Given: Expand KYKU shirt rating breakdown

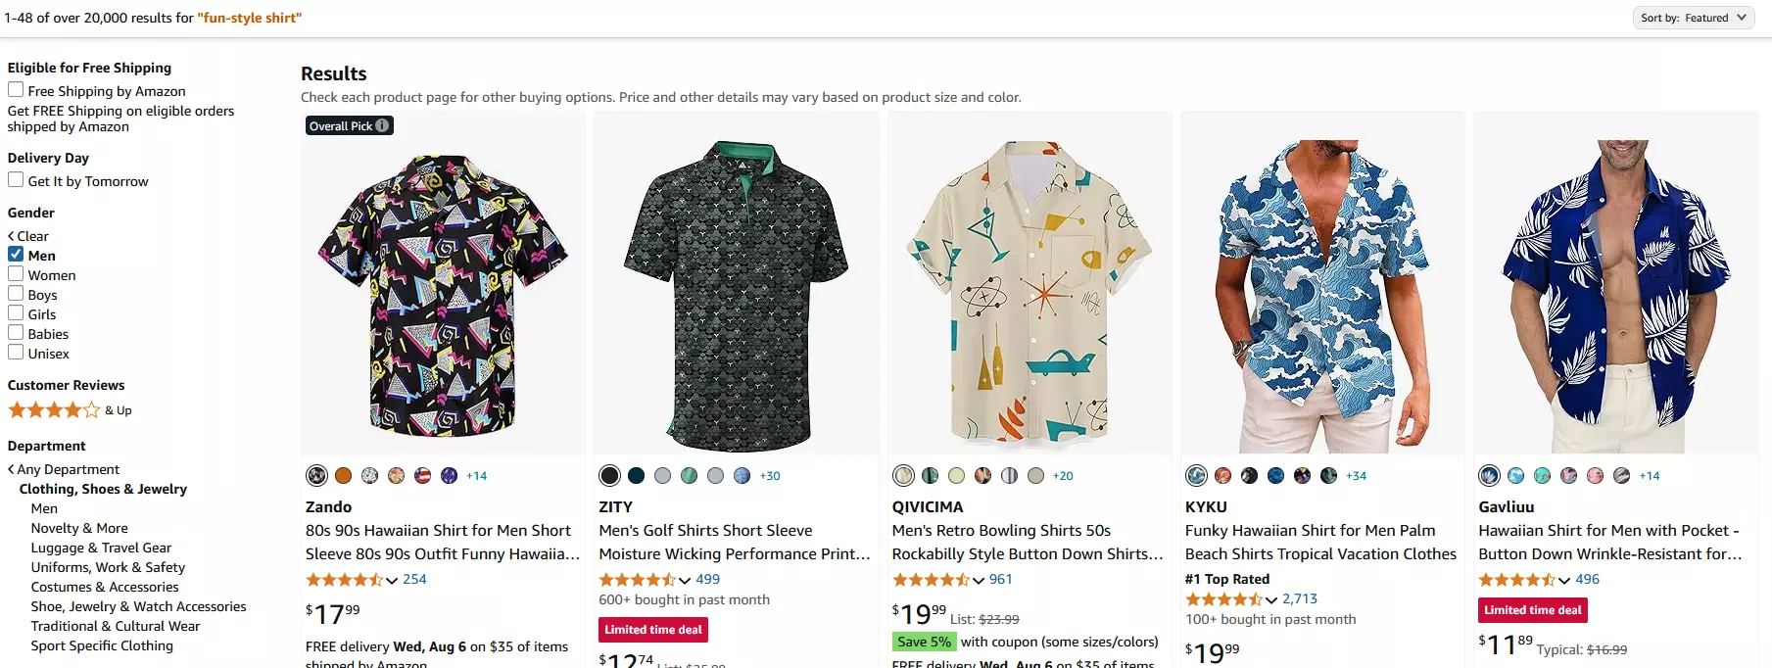Looking at the screenshot, I should tap(1270, 599).
